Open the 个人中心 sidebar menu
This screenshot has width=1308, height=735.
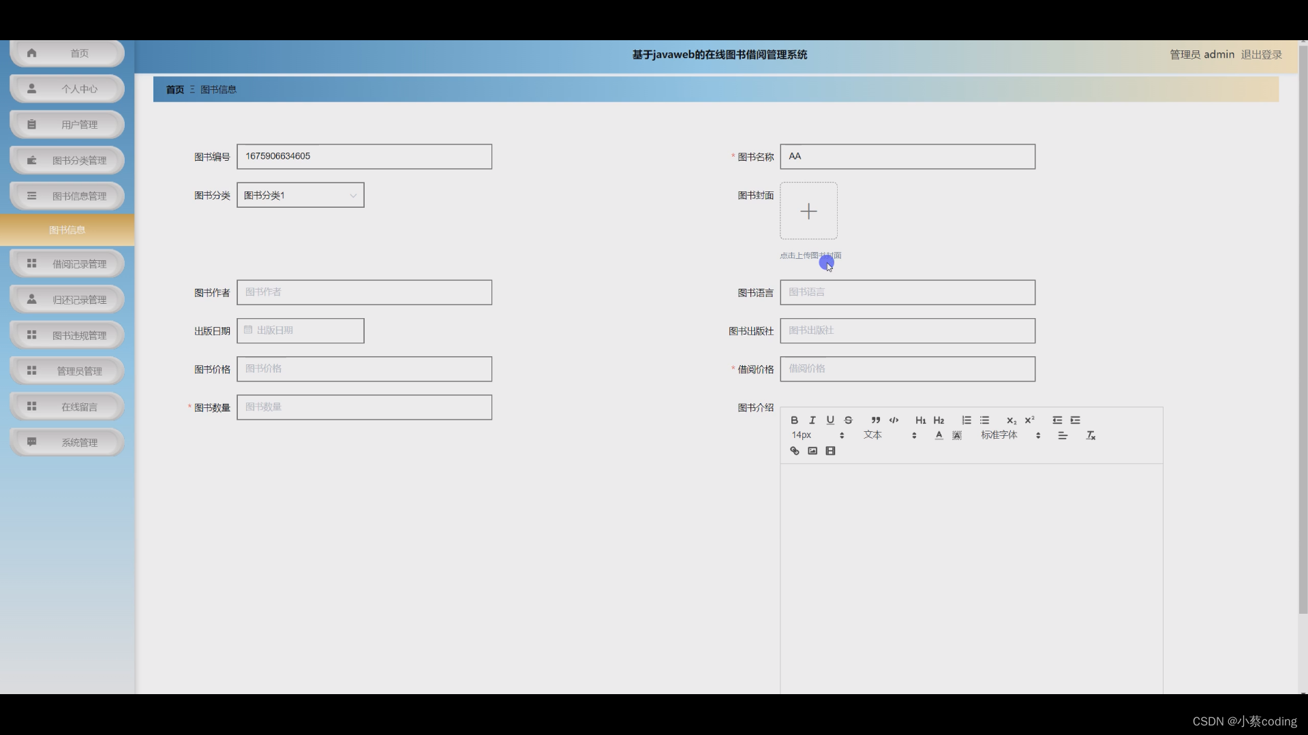coord(67,89)
